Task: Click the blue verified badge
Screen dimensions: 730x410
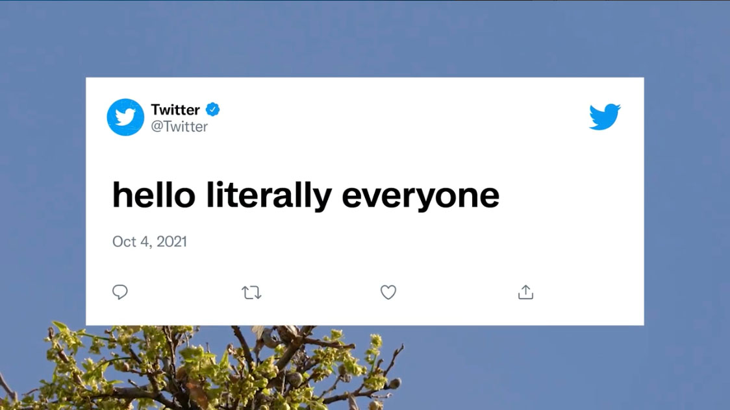Action: (x=213, y=110)
